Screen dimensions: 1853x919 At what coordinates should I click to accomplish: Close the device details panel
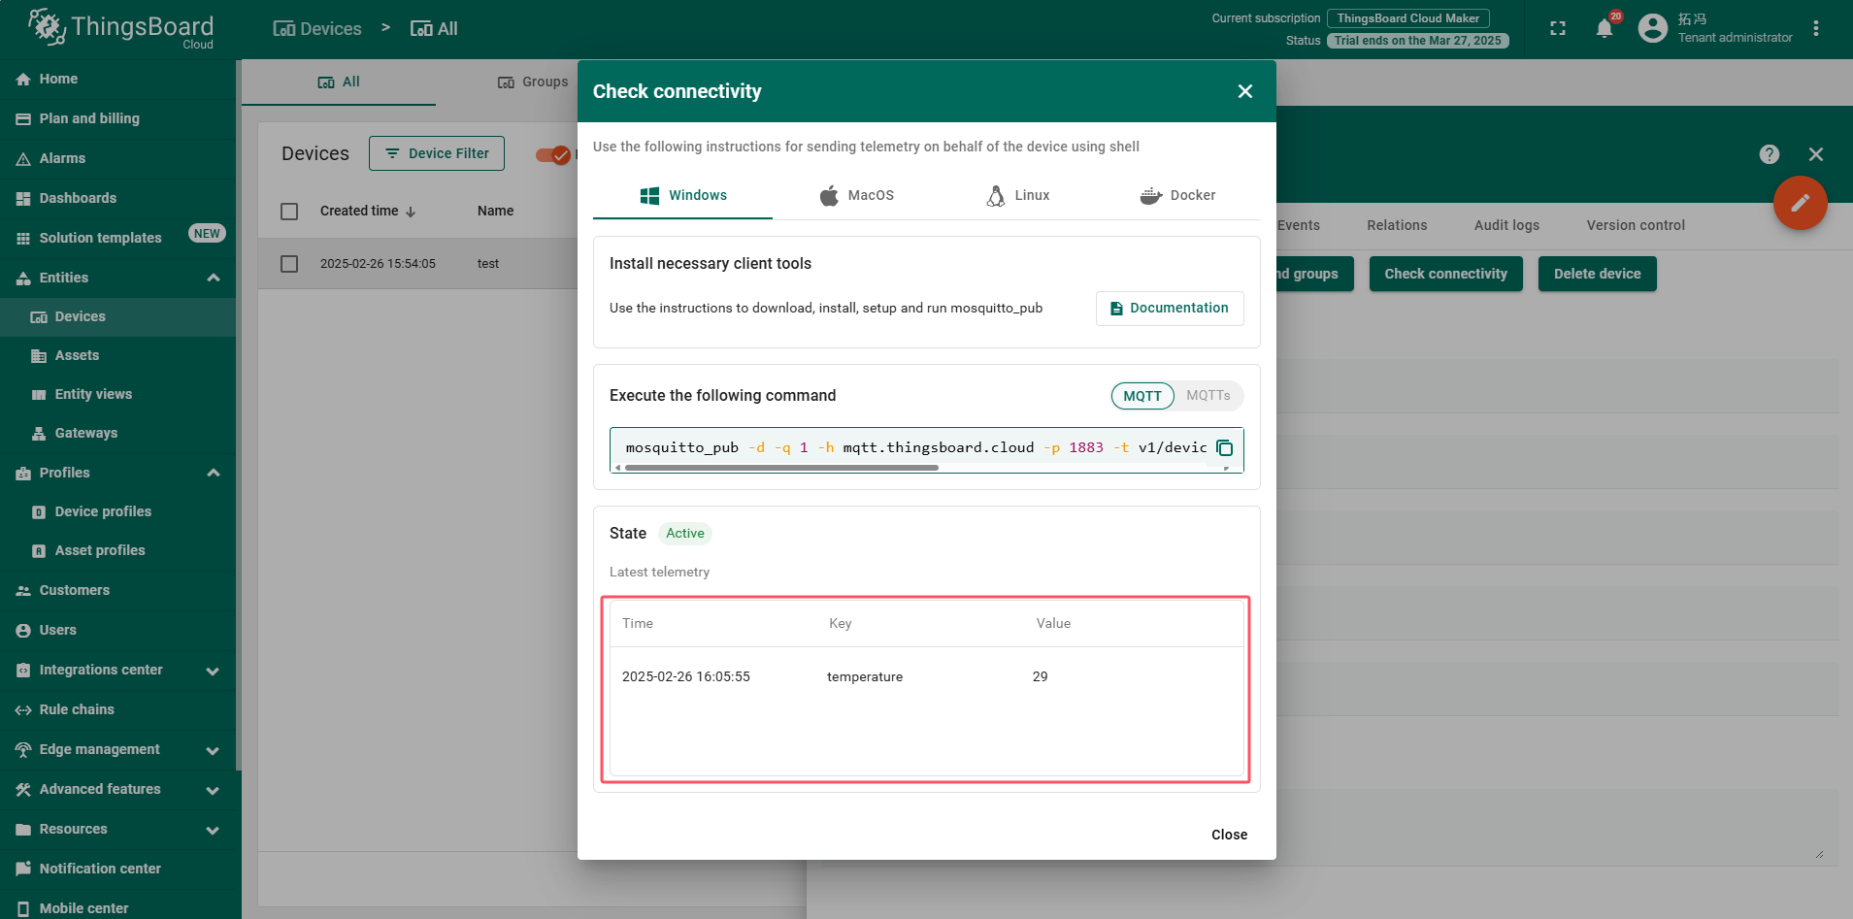(1816, 154)
